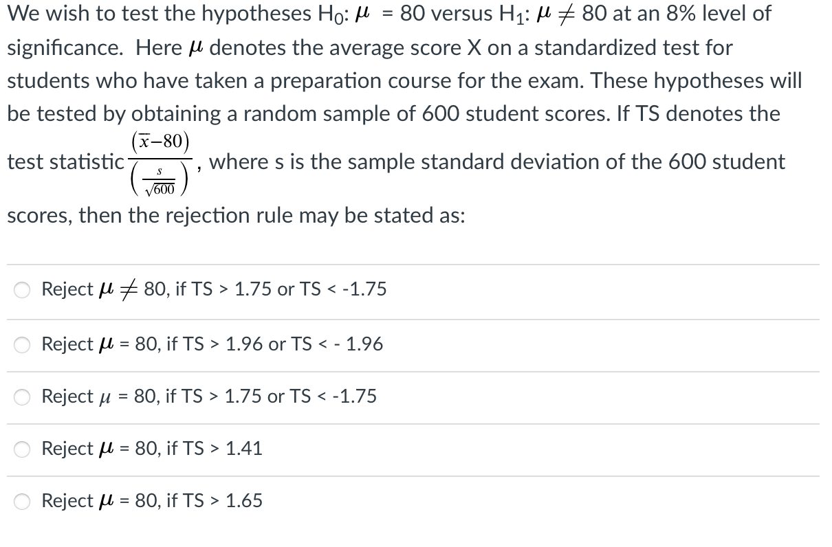Screen dimensions: 832x547
Task: Click the sentence about 600 student scores
Action: [481, 113]
